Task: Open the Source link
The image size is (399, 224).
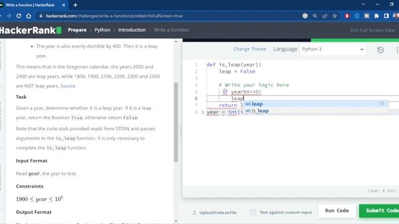Action: [x=68, y=86]
